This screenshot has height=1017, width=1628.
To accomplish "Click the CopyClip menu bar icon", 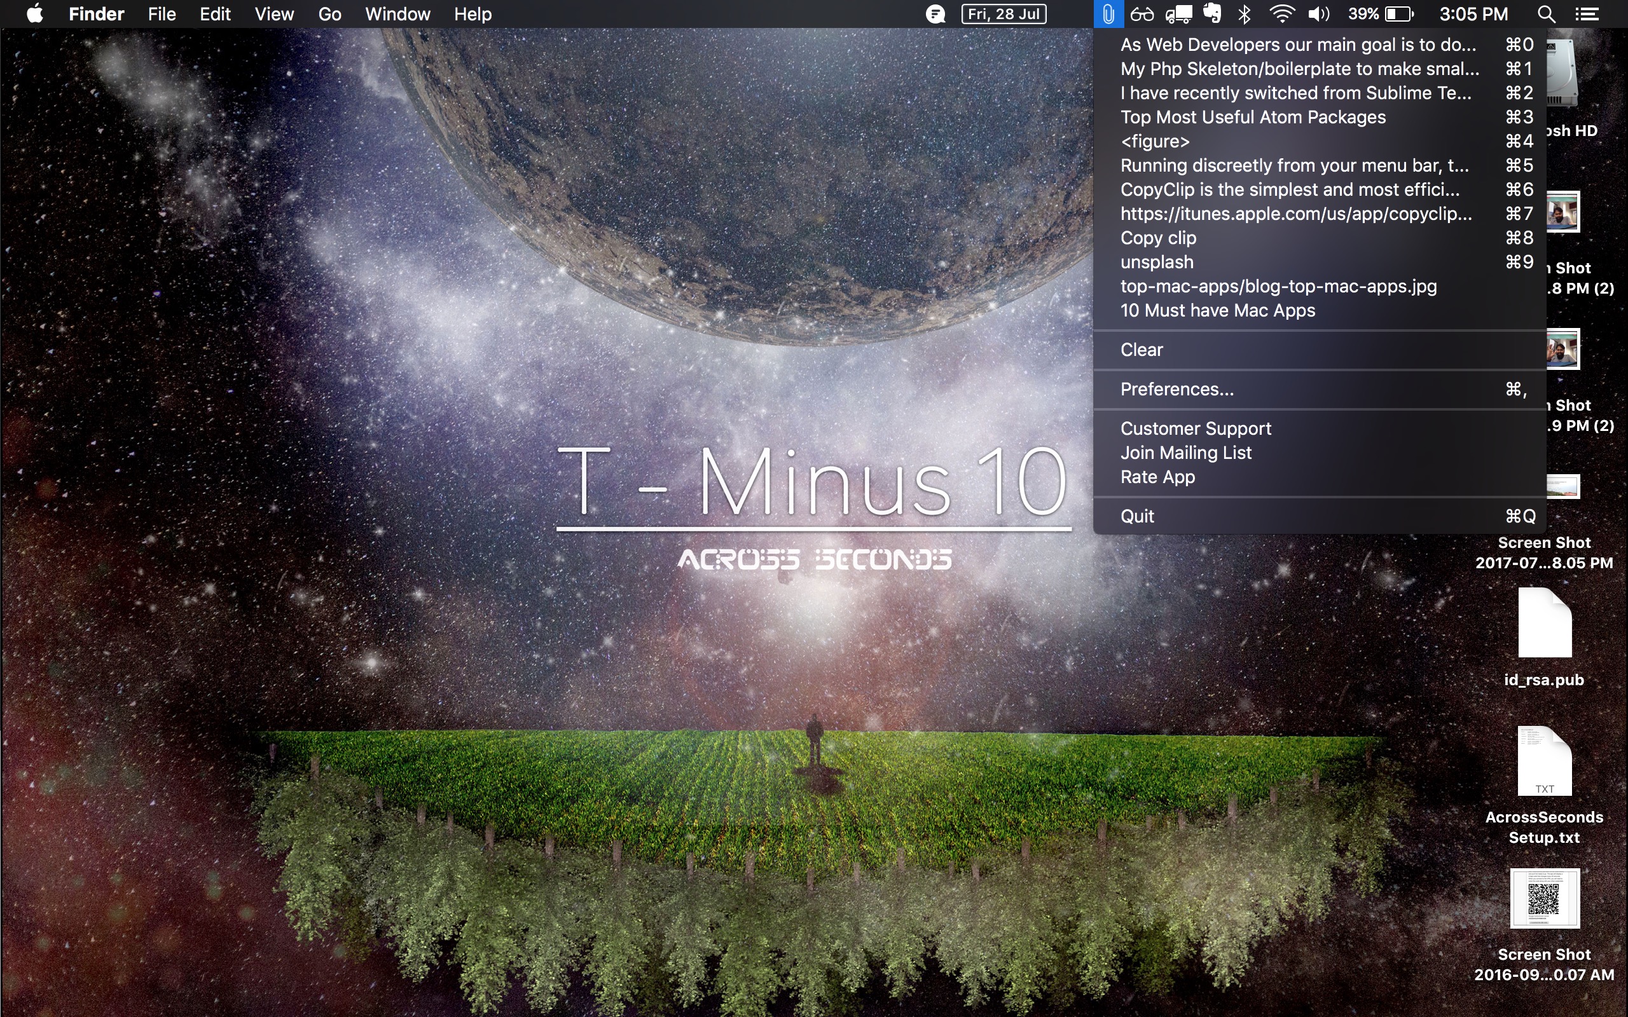I will [x=1105, y=14].
